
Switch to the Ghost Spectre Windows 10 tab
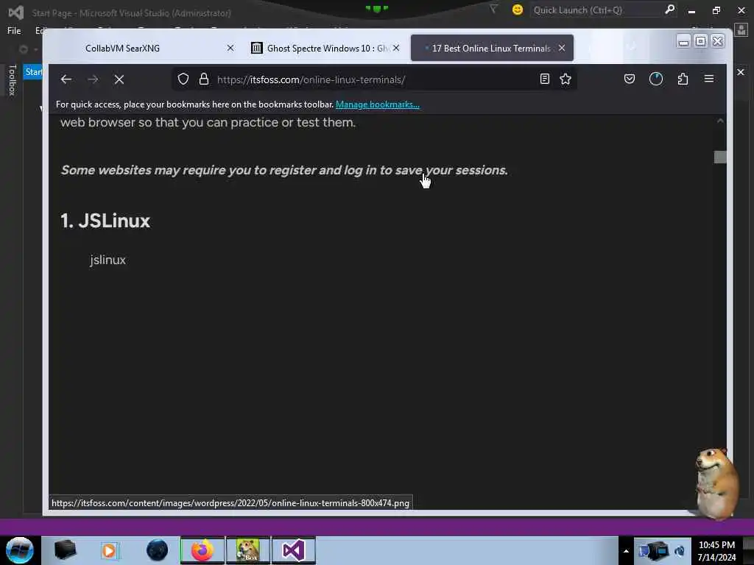coord(325,48)
